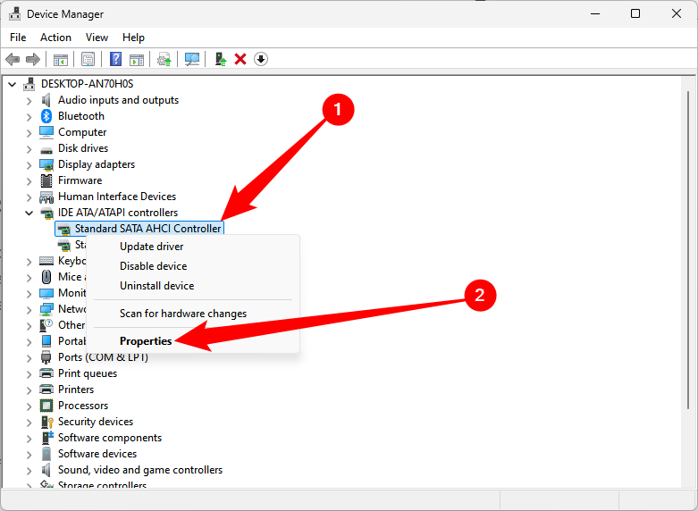Click the Printers icon
Viewport: 698px width, 511px height.
[46, 390]
